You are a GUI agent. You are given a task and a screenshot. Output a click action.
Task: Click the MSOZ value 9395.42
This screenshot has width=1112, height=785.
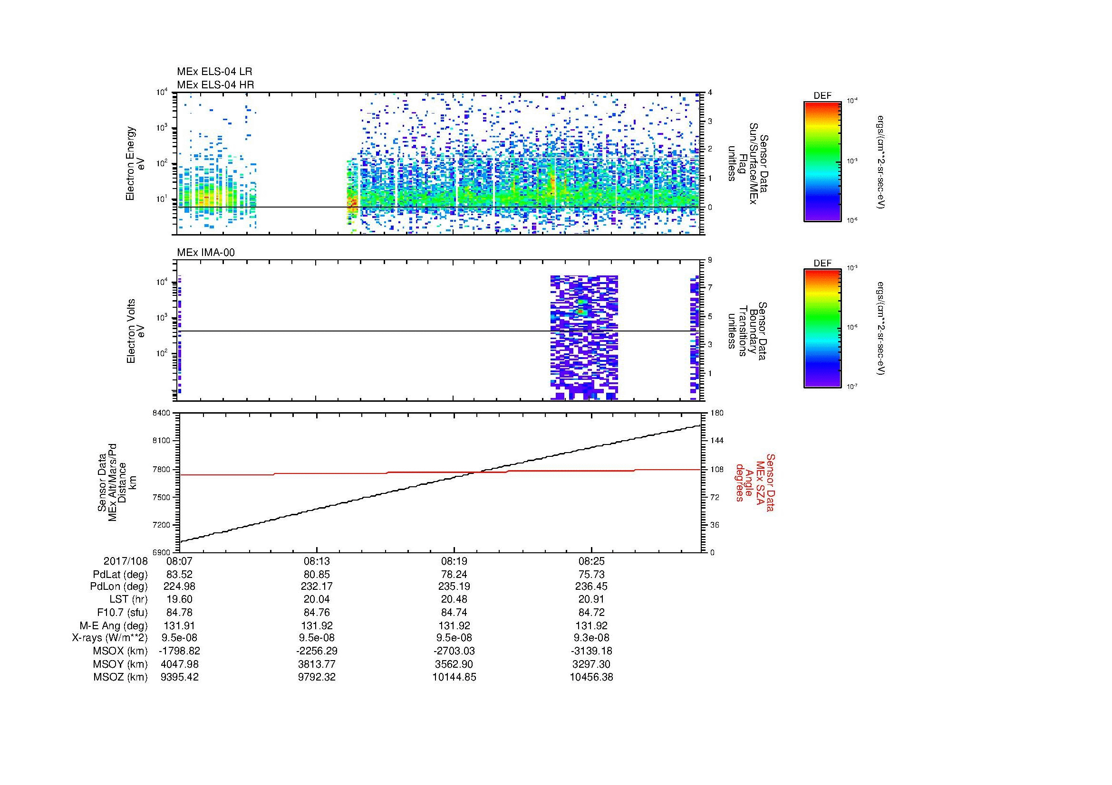coord(180,677)
